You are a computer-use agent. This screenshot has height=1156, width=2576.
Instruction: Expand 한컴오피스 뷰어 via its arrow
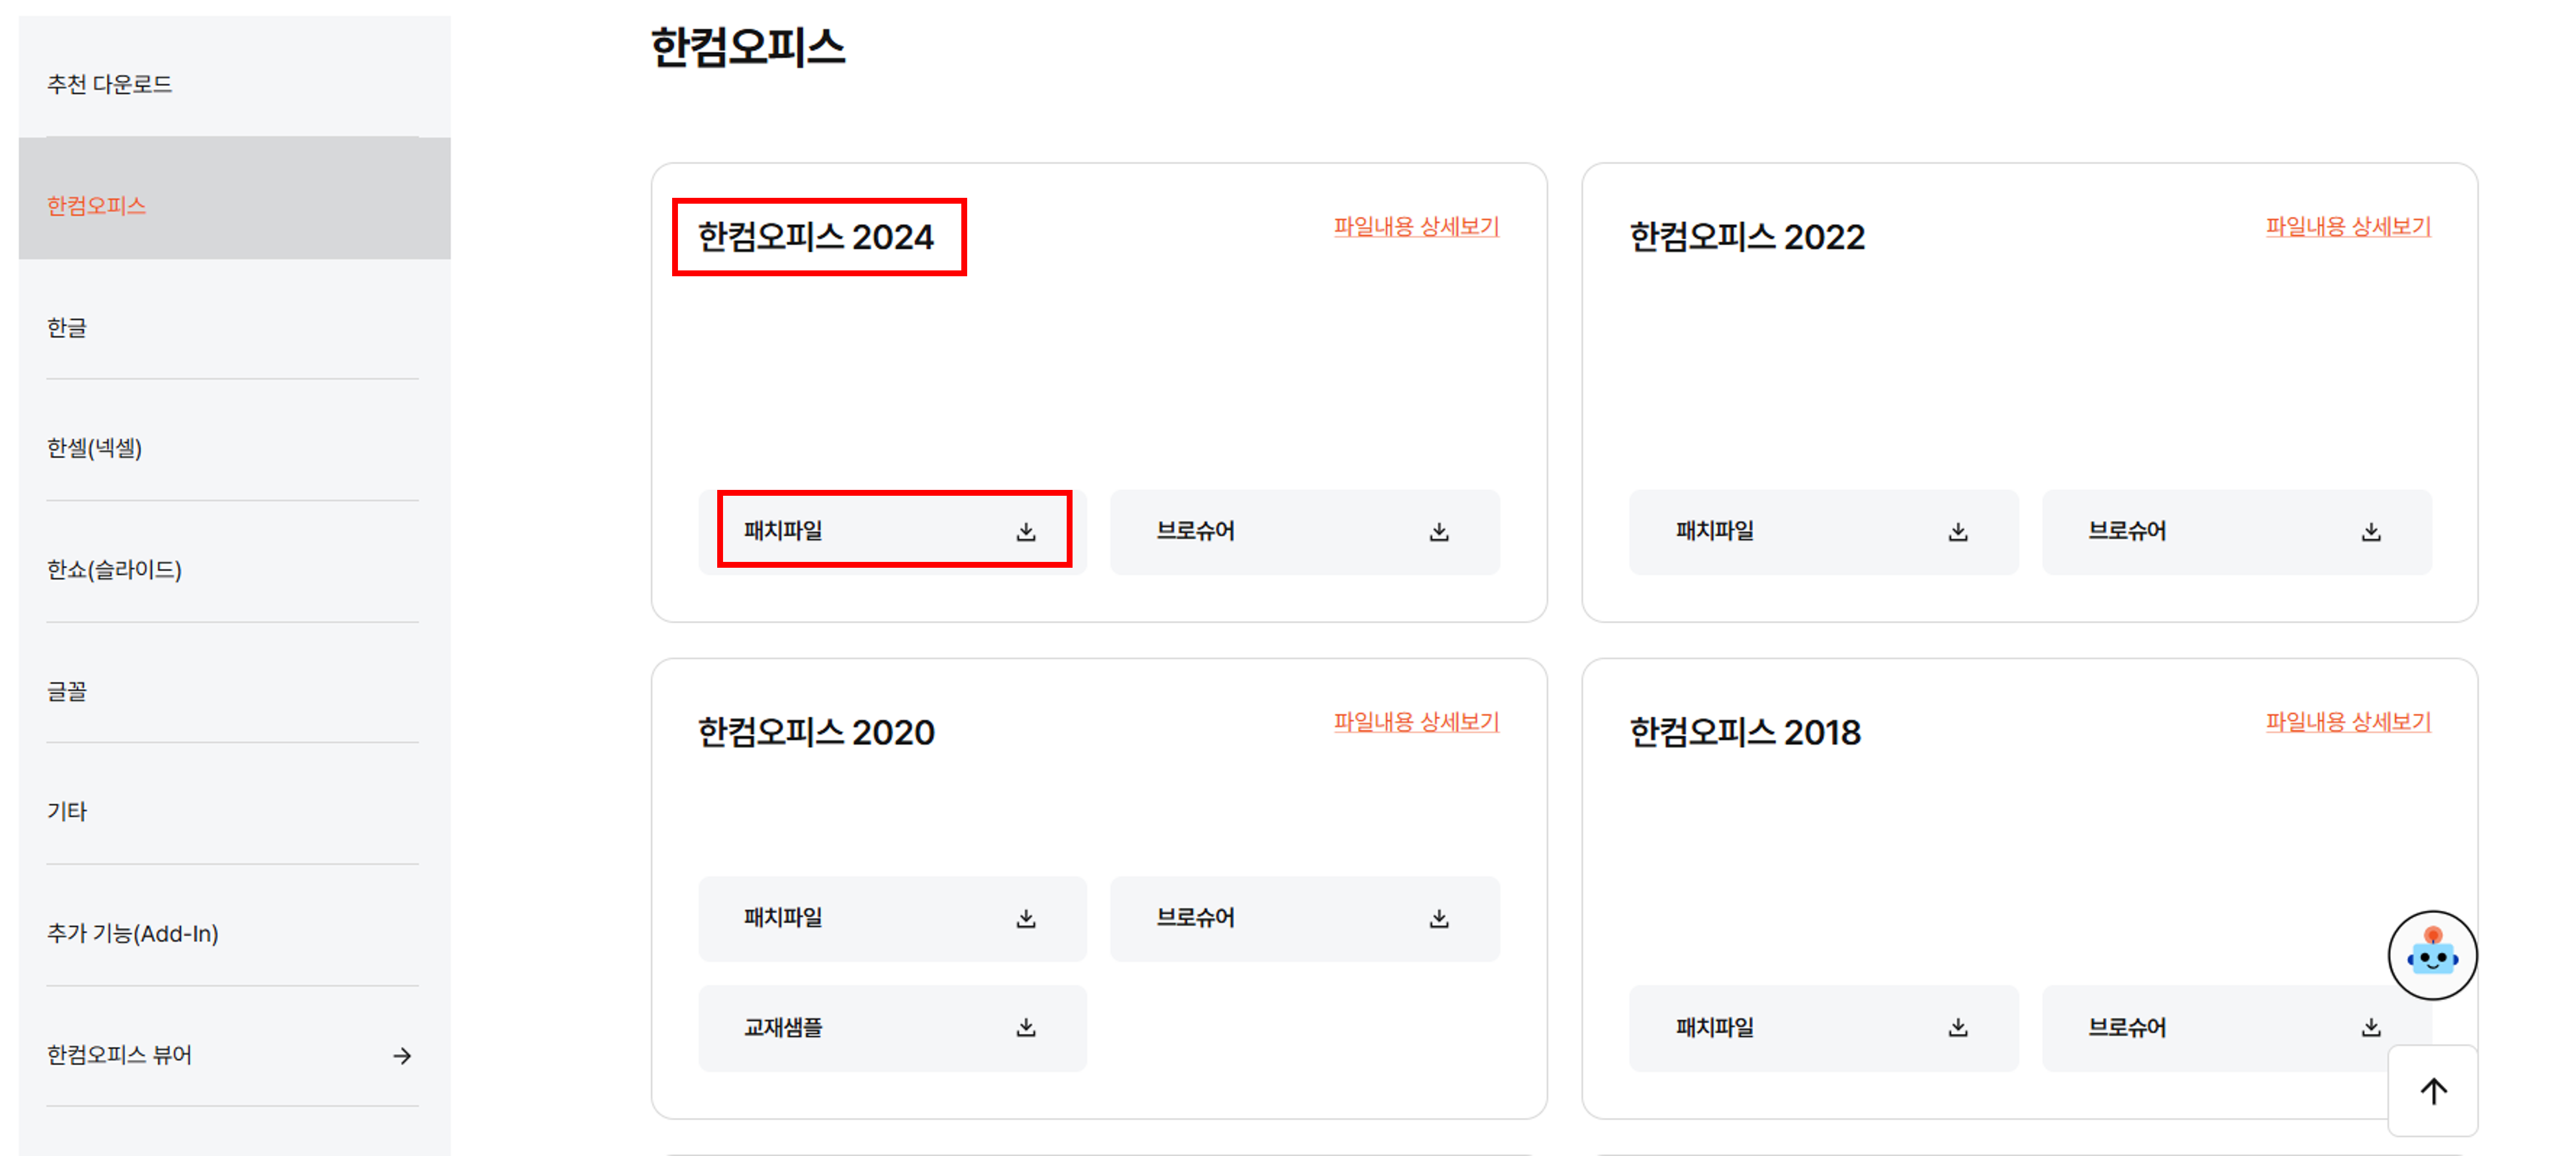(404, 1054)
